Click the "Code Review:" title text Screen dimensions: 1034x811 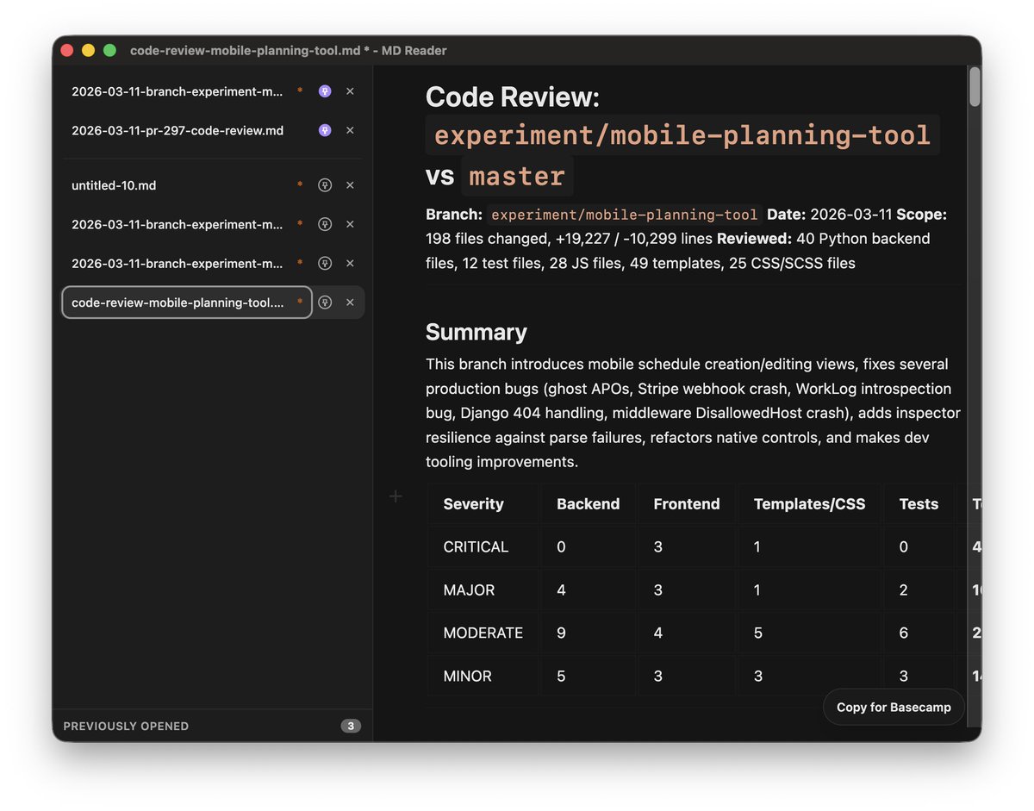(x=513, y=97)
